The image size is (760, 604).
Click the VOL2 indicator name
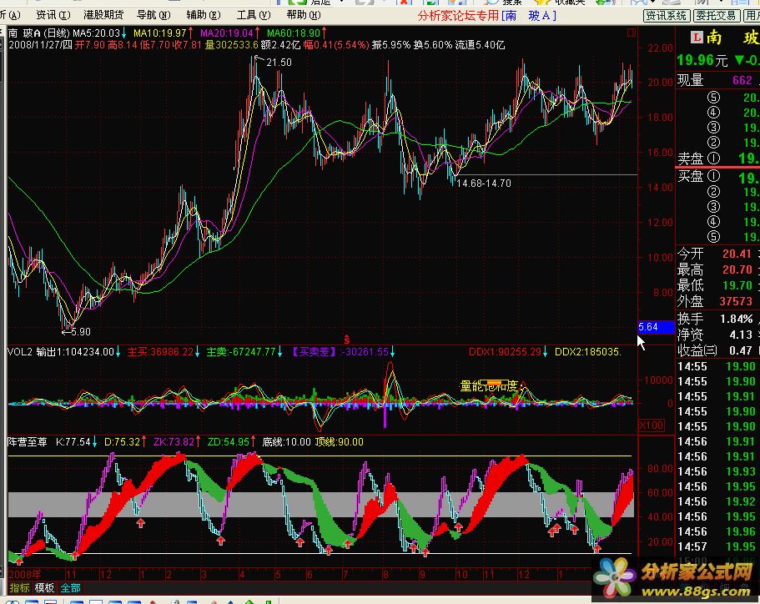(x=20, y=352)
